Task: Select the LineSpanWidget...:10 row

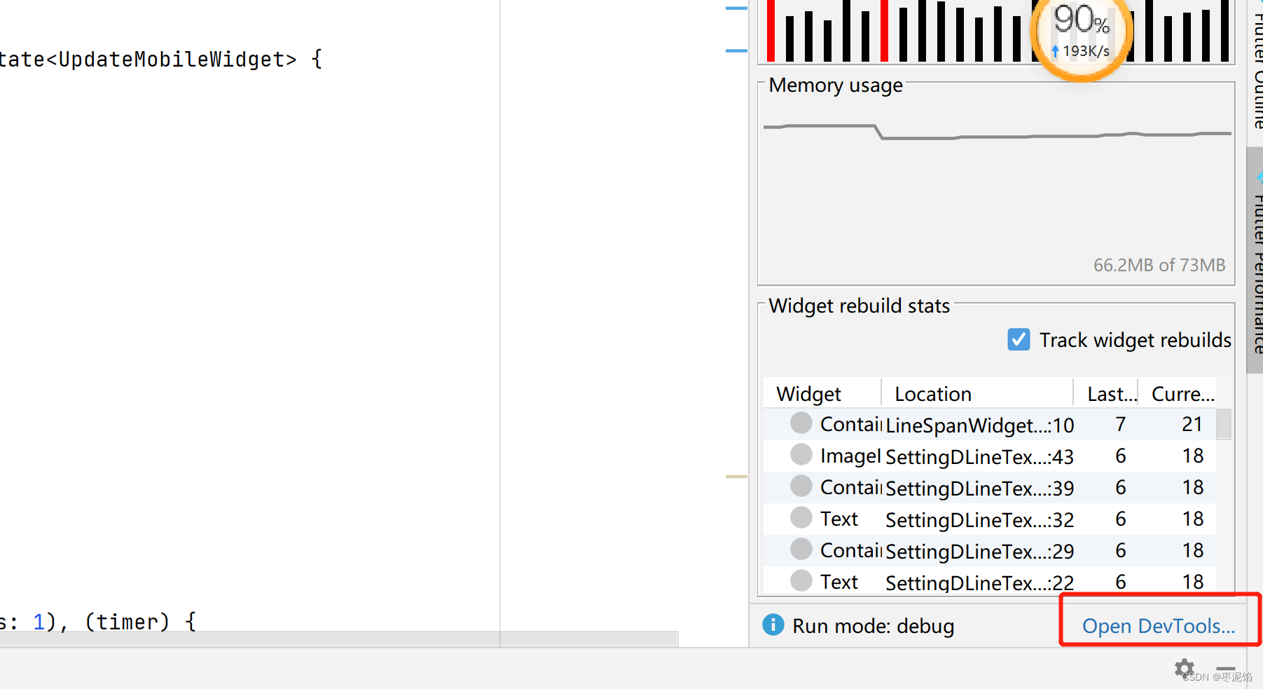Action: (x=990, y=425)
